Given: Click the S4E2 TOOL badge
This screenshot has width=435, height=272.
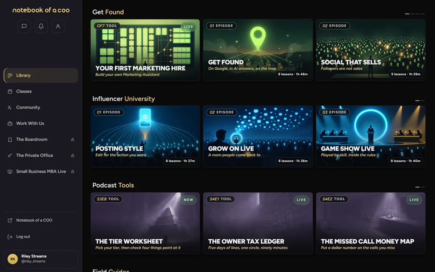Looking at the screenshot, I should 334,199.
